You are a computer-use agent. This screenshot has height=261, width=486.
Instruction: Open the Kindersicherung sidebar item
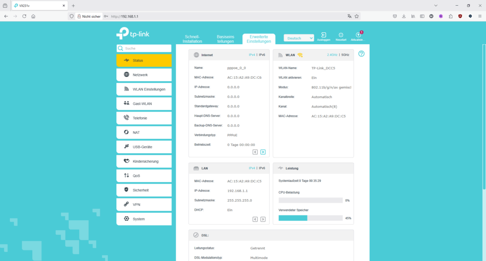[144, 161]
